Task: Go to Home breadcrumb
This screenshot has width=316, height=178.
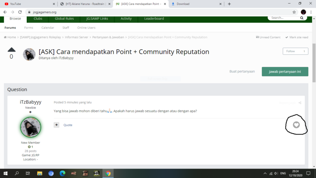Action: [x=10, y=37]
